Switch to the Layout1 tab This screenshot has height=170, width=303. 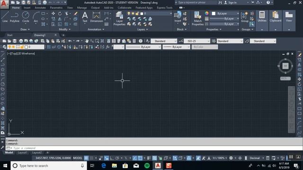click(x=22, y=153)
